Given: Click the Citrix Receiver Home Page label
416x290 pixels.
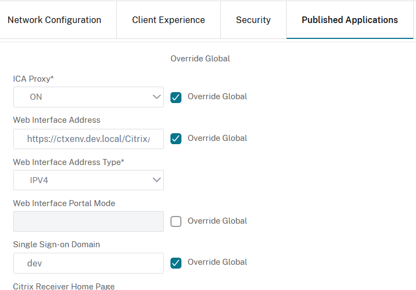Looking at the screenshot, I should click(64, 286).
